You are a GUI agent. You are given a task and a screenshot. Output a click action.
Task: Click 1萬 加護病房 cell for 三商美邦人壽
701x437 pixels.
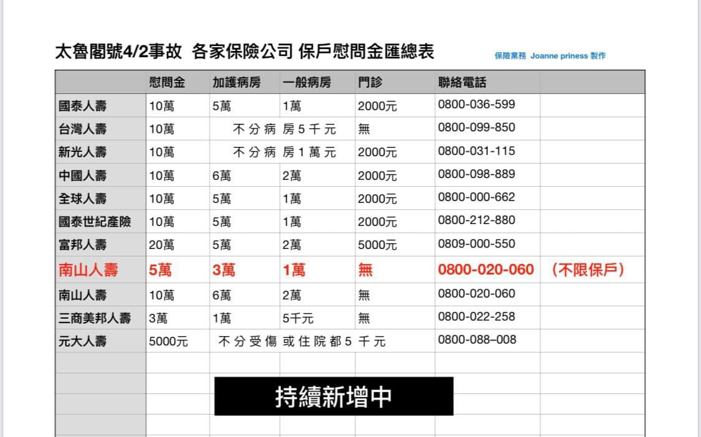point(222,318)
